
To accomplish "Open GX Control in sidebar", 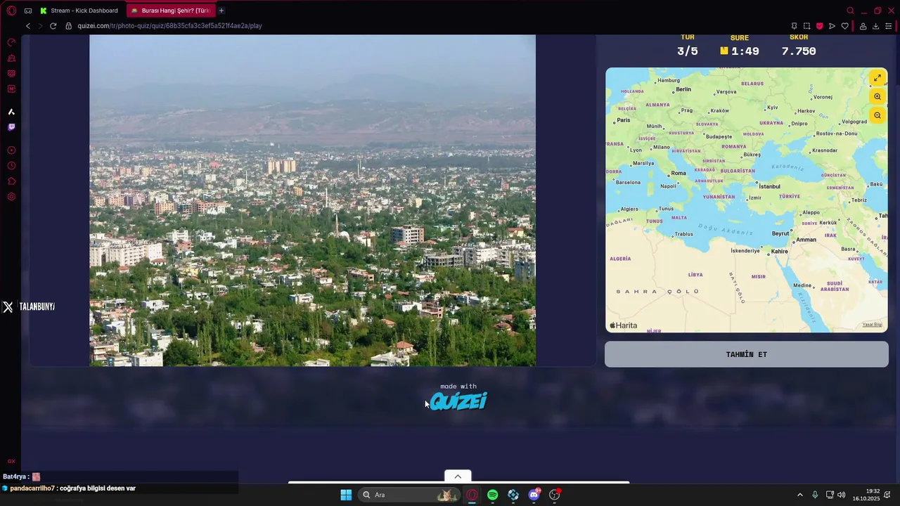I will [x=11, y=43].
